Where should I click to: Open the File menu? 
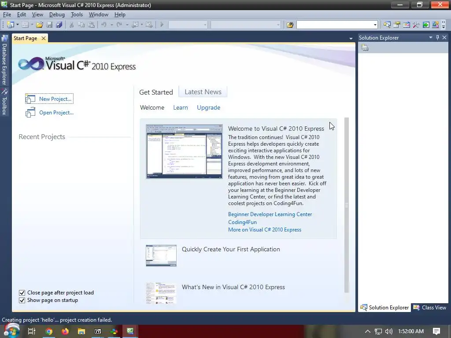(x=7, y=15)
